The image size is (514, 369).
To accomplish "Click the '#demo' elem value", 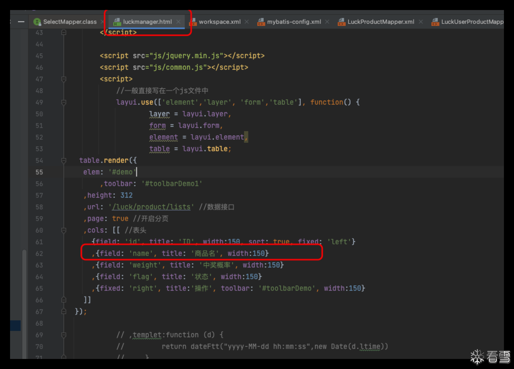I will coord(122,172).
